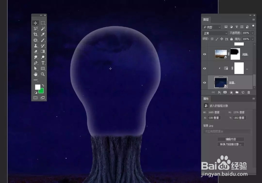
Task: Lock layer position
Action: [x=222, y=39]
